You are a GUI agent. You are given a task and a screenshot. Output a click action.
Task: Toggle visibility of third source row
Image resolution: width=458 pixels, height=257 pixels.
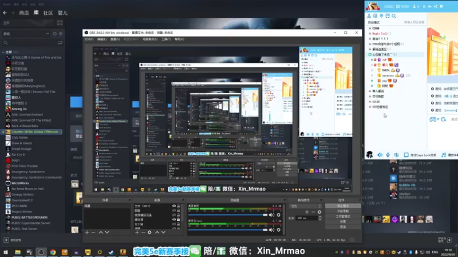(174, 215)
